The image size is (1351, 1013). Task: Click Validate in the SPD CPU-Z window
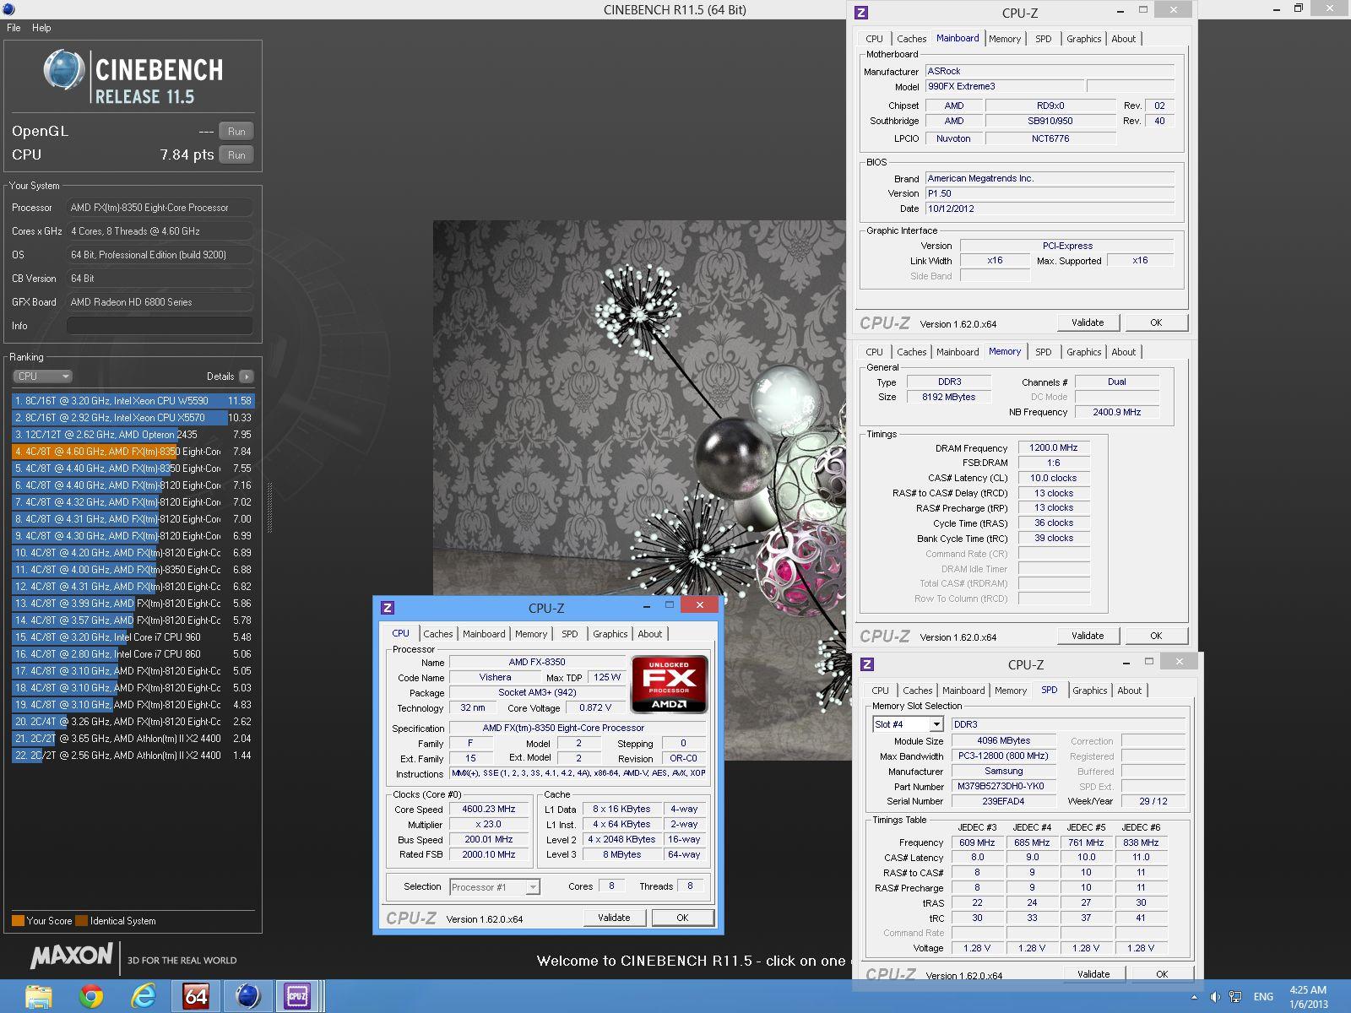click(1093, 974)
